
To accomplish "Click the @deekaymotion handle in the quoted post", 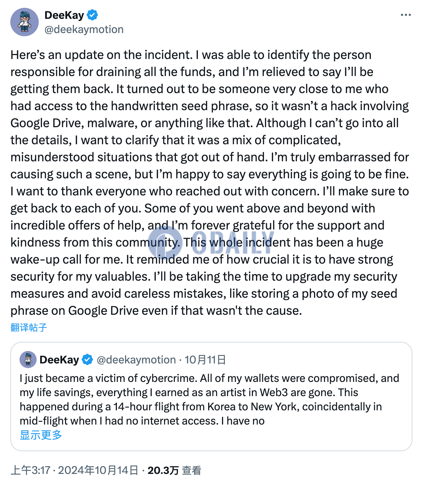I will click(x=136, y=360).
